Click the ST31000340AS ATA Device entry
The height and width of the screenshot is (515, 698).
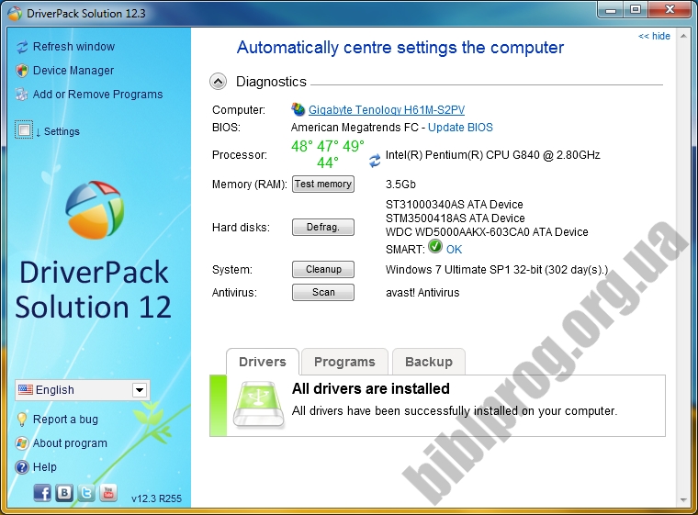[454, 205]
